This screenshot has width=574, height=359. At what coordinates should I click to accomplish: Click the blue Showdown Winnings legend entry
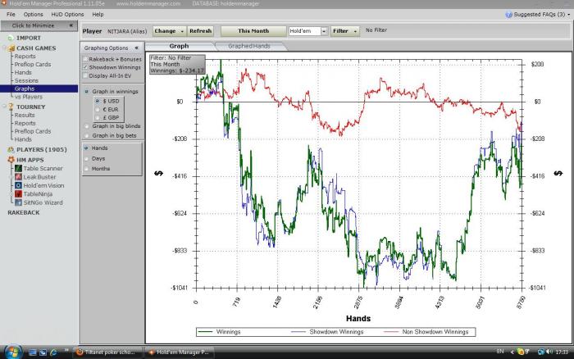[x=327, y=332]
